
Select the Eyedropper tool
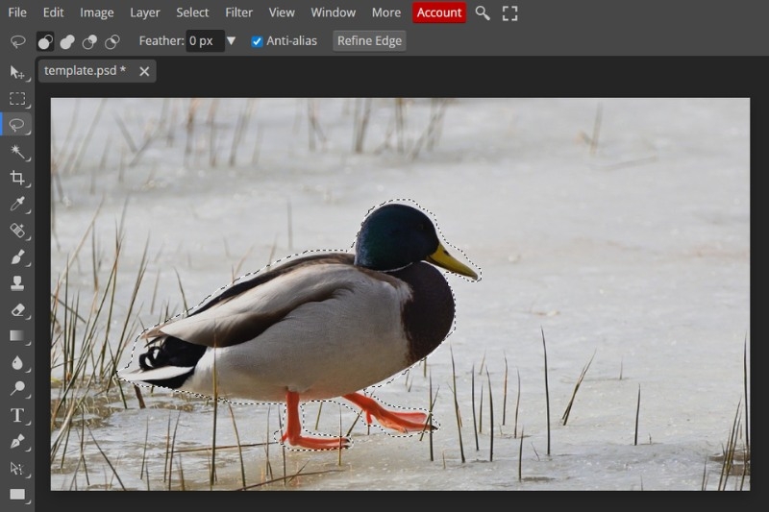(17, 204)
